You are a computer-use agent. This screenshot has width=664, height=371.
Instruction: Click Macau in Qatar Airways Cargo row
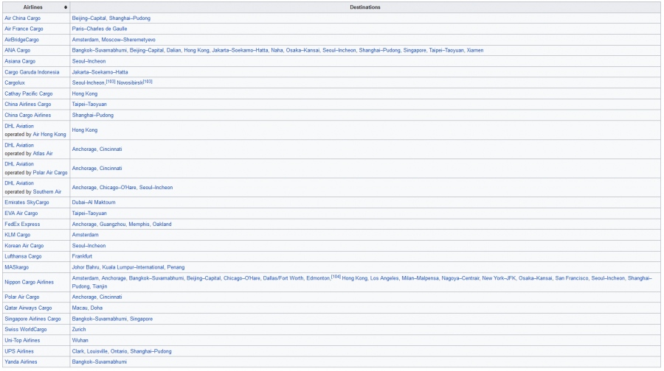pos(80,308)
